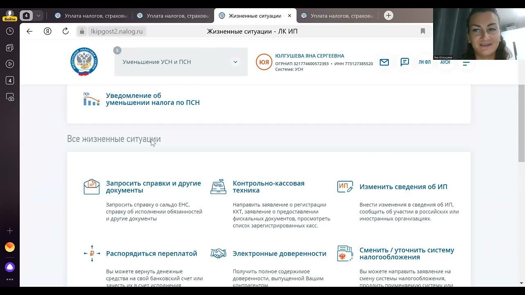Image resolution: width=525 pixels, height=295 pixels.
Task: Reload the page with the refresh icon
Action: 65,31
